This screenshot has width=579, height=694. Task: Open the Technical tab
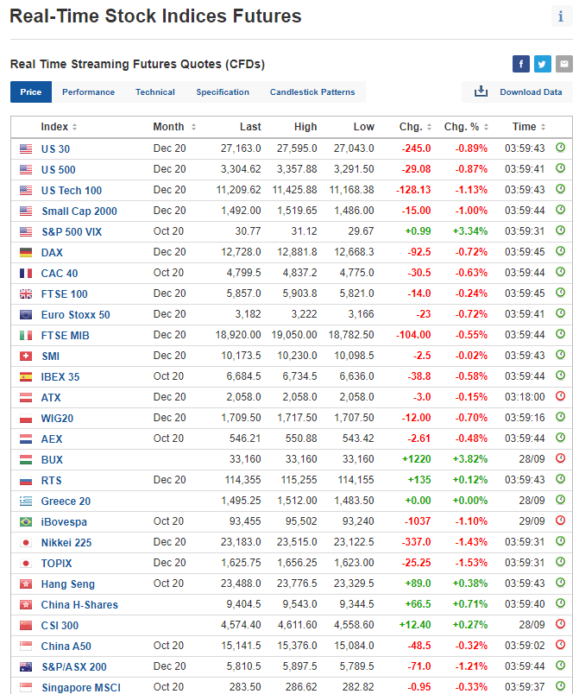[x=155, y=92]
